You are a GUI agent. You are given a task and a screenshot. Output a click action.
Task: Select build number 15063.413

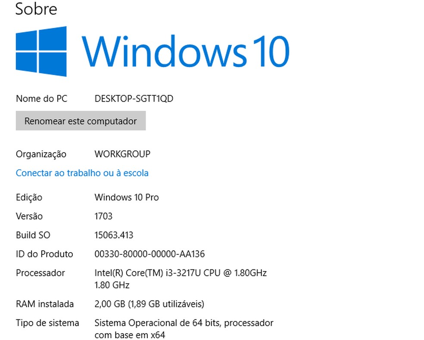coord(114,235)
